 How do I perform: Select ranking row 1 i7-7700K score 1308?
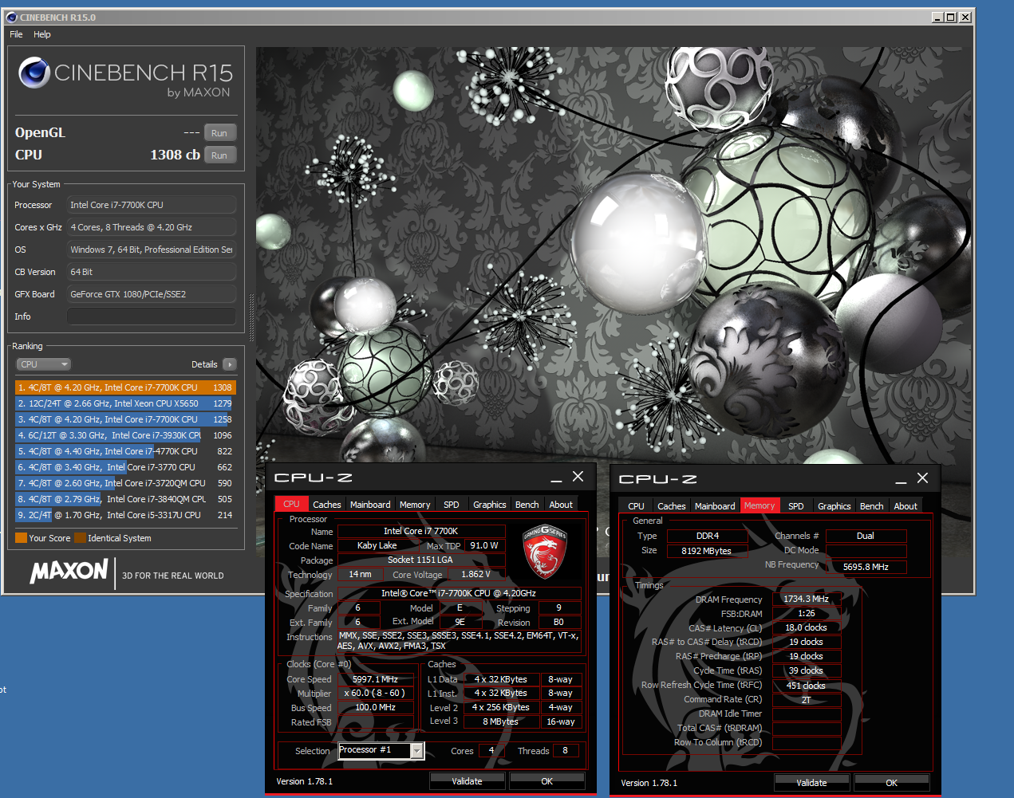click(125, 387)
